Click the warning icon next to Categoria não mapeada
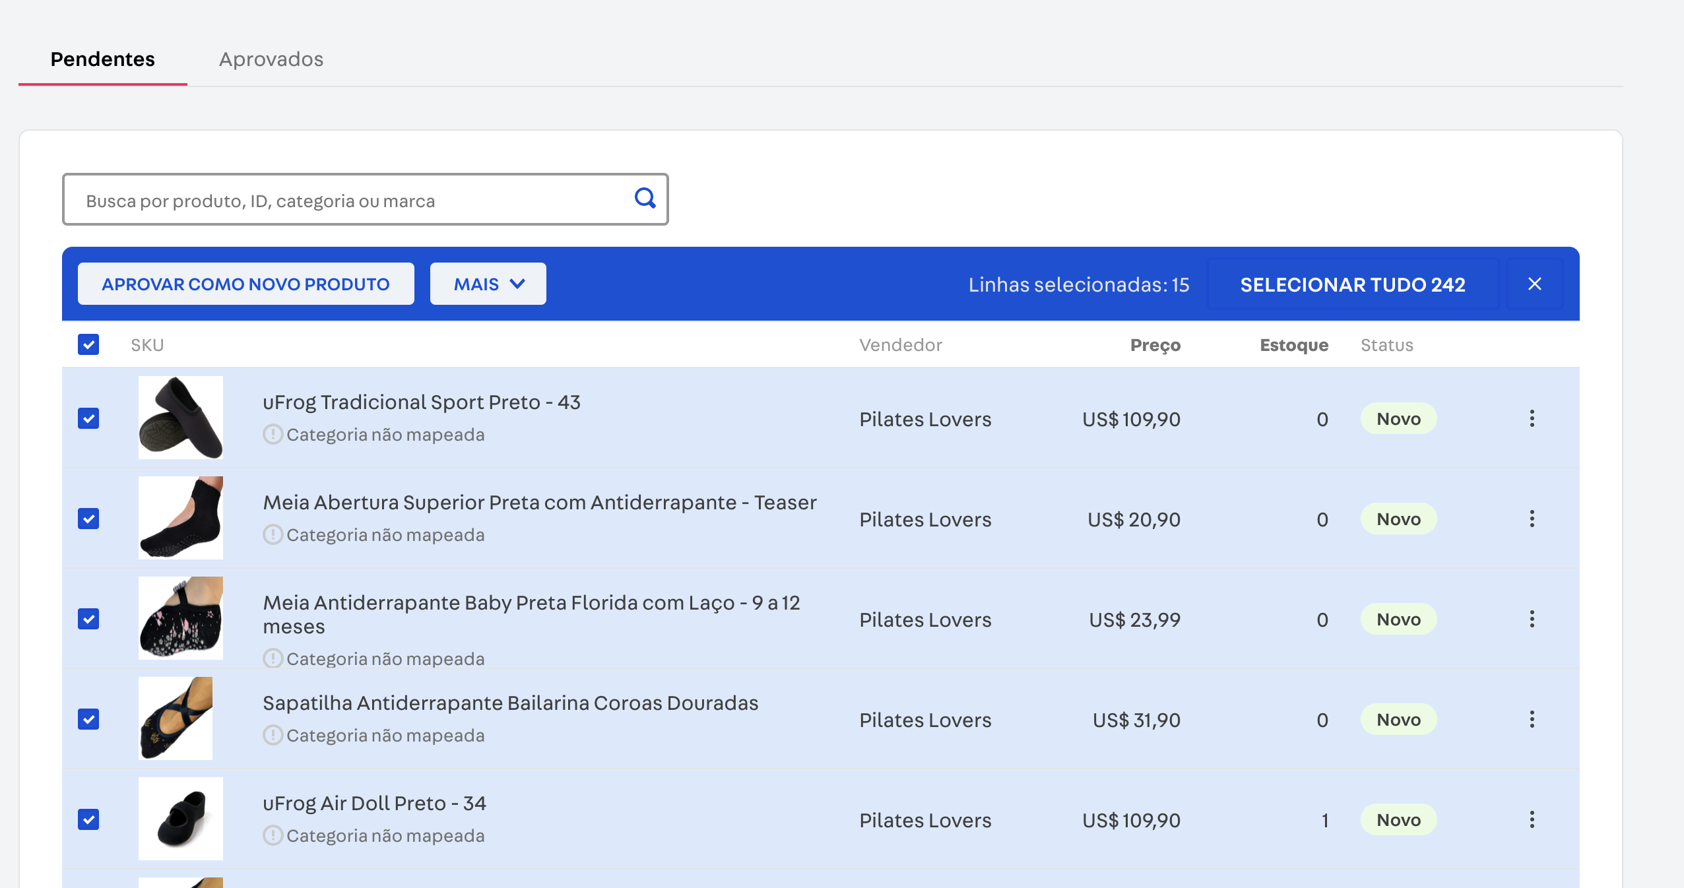Viewport: 1684px width, 888px height. [x=273, y=434]
